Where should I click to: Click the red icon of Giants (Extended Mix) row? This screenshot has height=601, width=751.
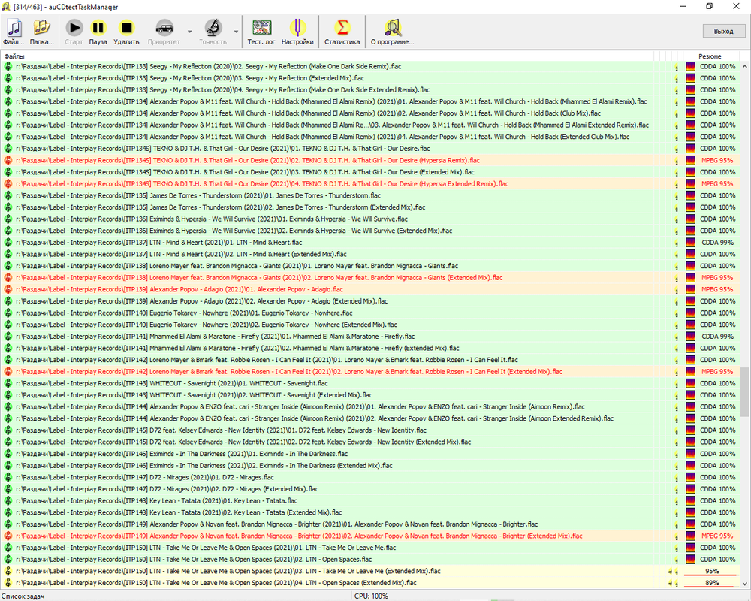(8, 278)
